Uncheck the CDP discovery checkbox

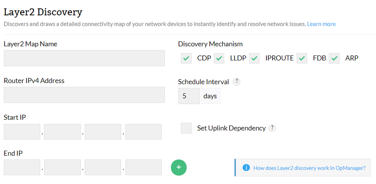186,58
